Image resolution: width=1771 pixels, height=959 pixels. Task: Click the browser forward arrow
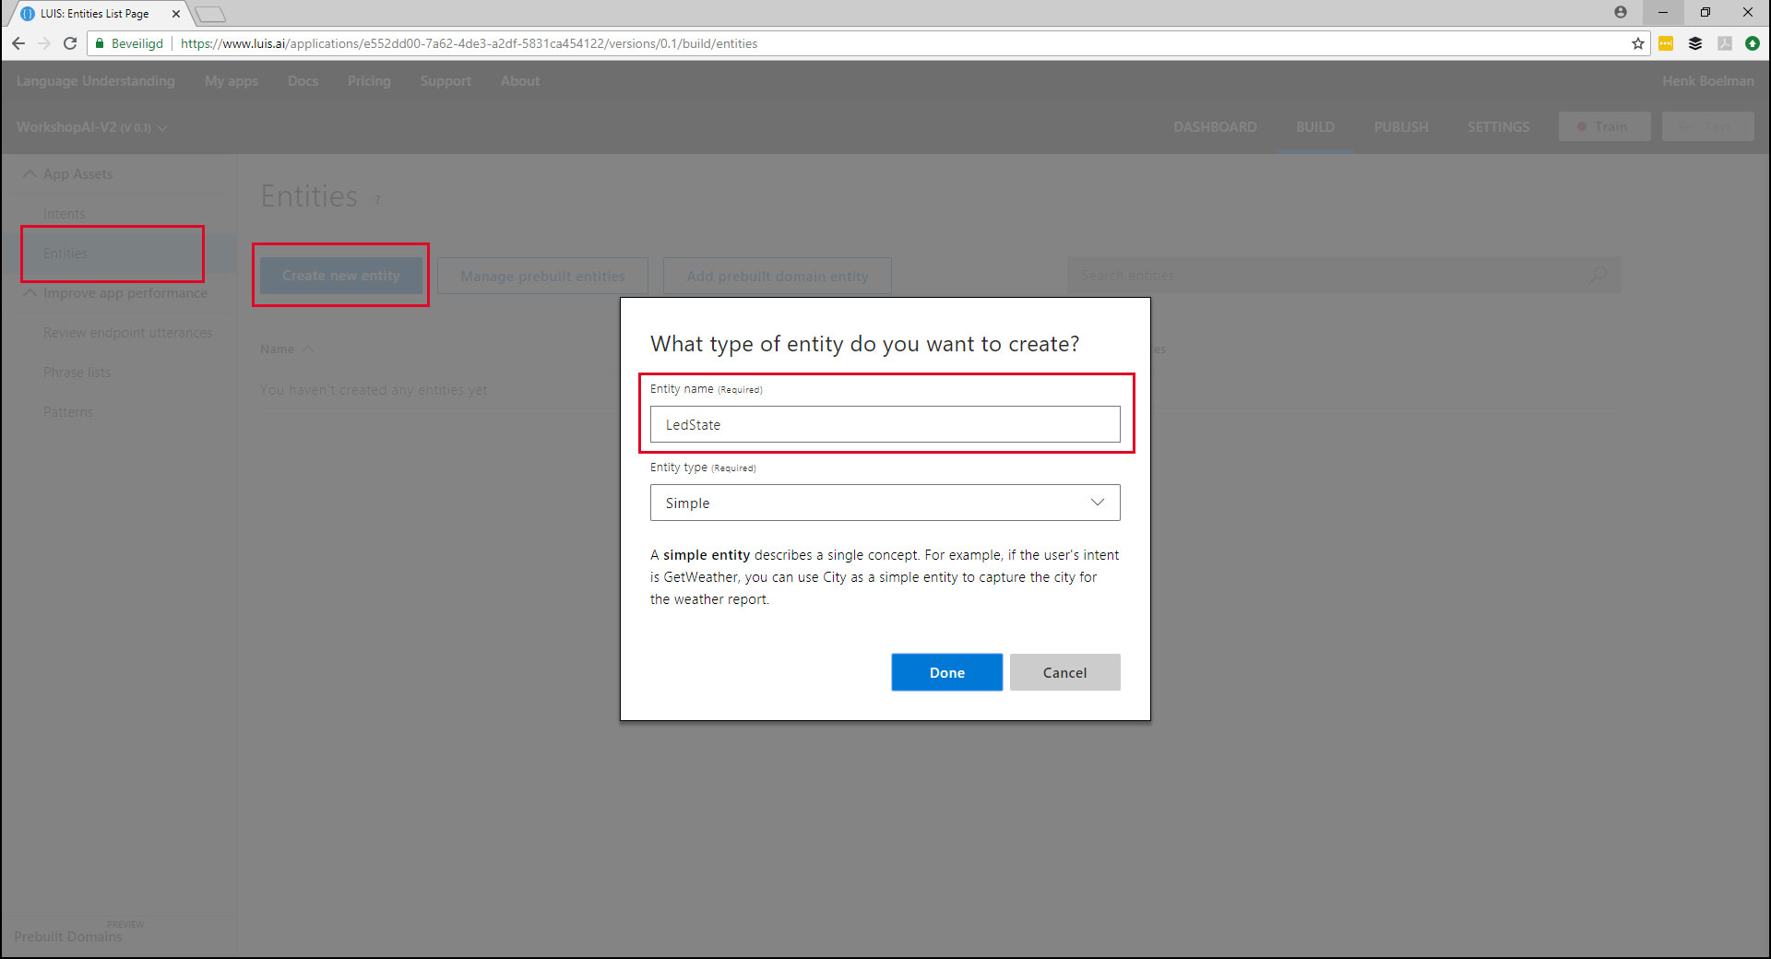pos(44,43)
